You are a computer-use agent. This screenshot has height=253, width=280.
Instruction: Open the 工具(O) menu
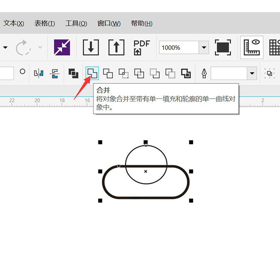tap(76, 23)
